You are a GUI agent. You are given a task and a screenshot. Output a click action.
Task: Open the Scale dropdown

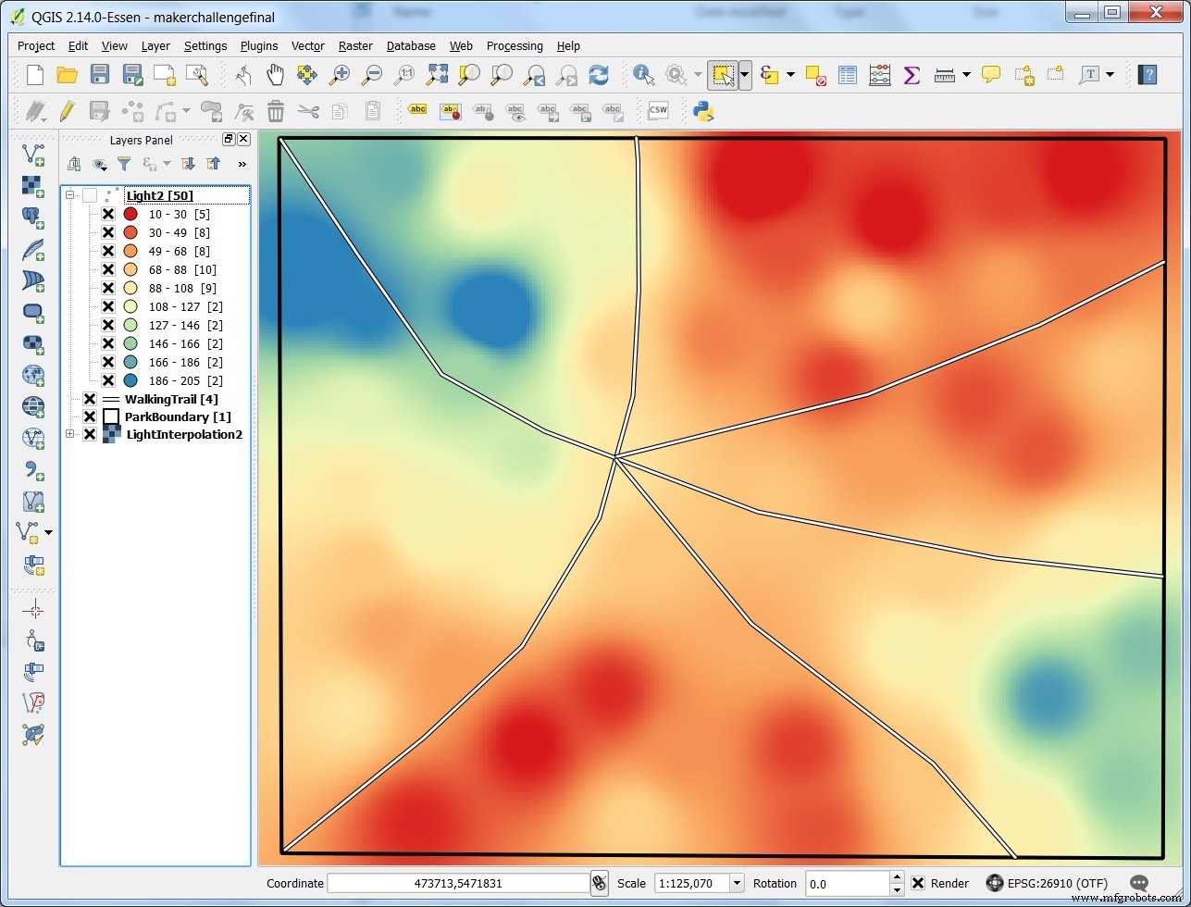click(736, 883)
